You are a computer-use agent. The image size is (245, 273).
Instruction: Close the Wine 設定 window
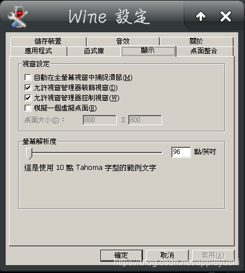[x=226, y=16]
